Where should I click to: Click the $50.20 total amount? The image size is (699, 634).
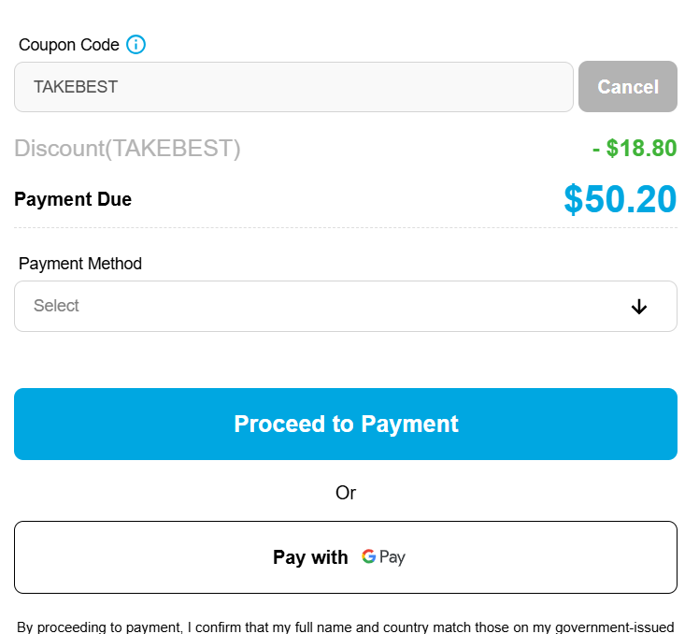620,199
